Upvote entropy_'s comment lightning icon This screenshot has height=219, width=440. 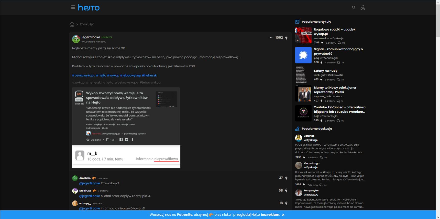[286, 203]
